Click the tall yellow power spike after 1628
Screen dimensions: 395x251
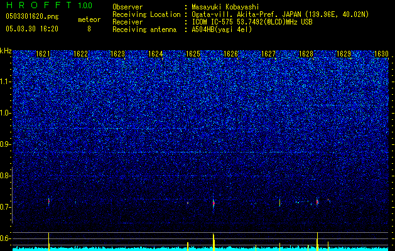point(317,242)
